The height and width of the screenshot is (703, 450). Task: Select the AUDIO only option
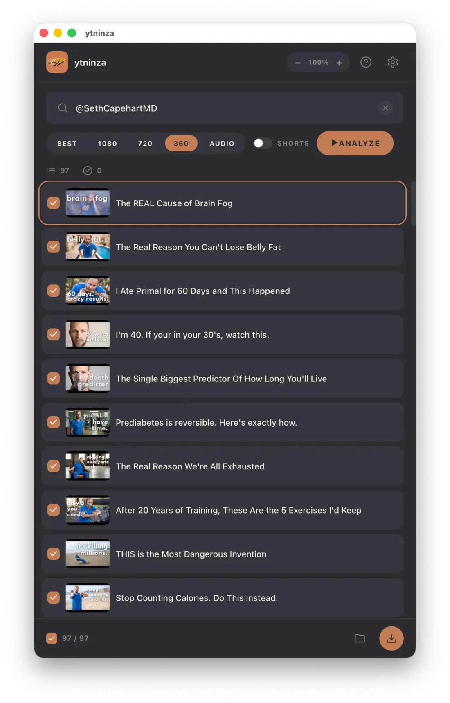coord(222,144)
